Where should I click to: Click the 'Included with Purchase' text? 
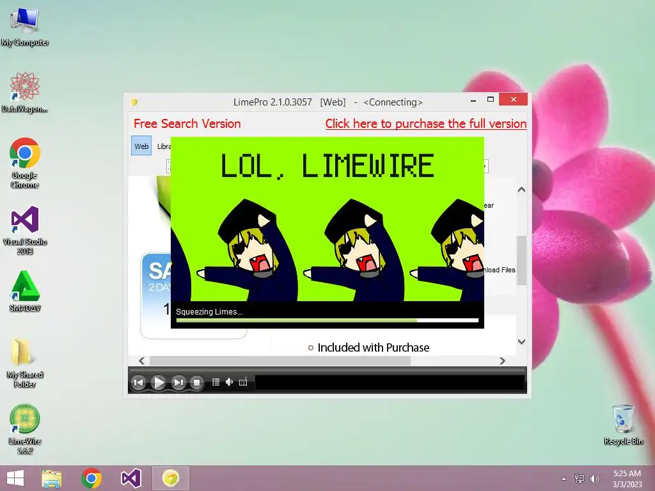[373, 347]
